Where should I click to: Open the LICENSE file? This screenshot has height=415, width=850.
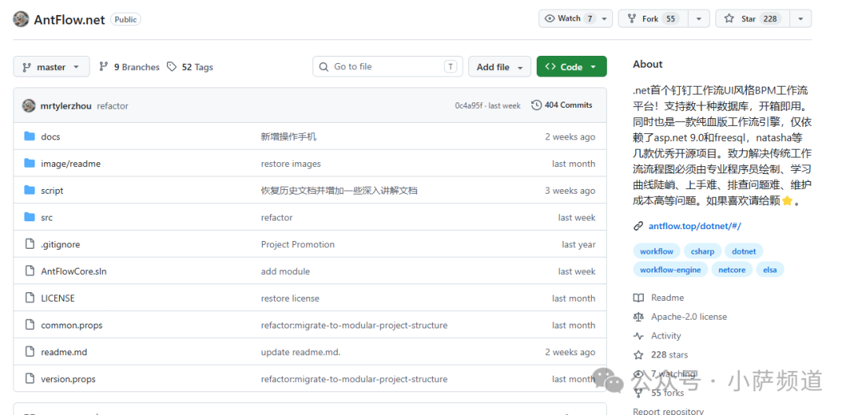pos(57,298)
